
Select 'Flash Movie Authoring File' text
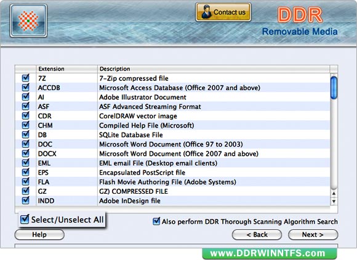click(167, 182)
